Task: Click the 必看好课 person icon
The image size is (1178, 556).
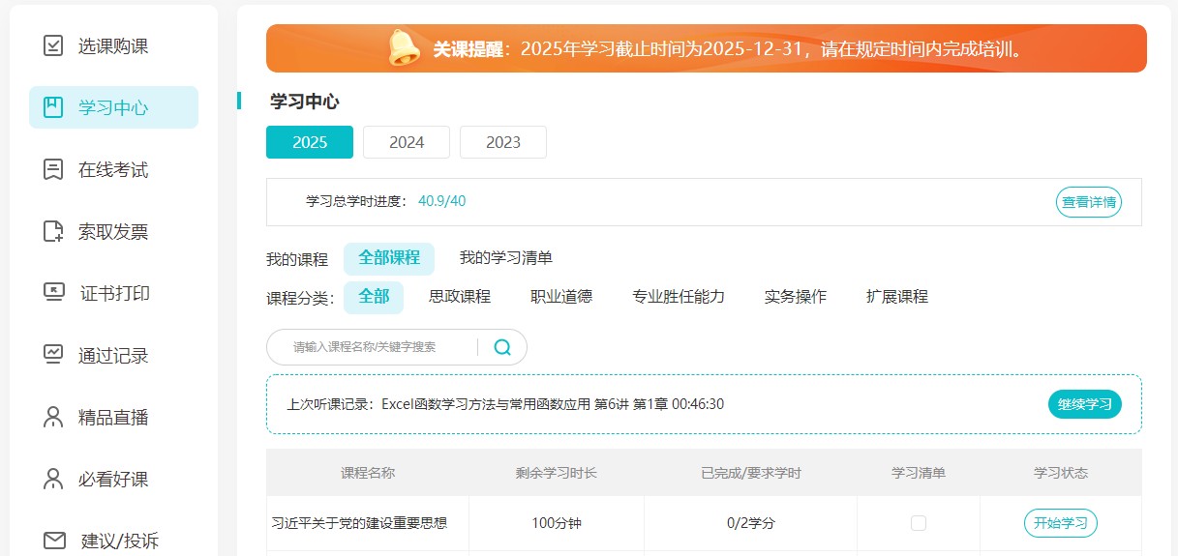Action: pos(54,479)
